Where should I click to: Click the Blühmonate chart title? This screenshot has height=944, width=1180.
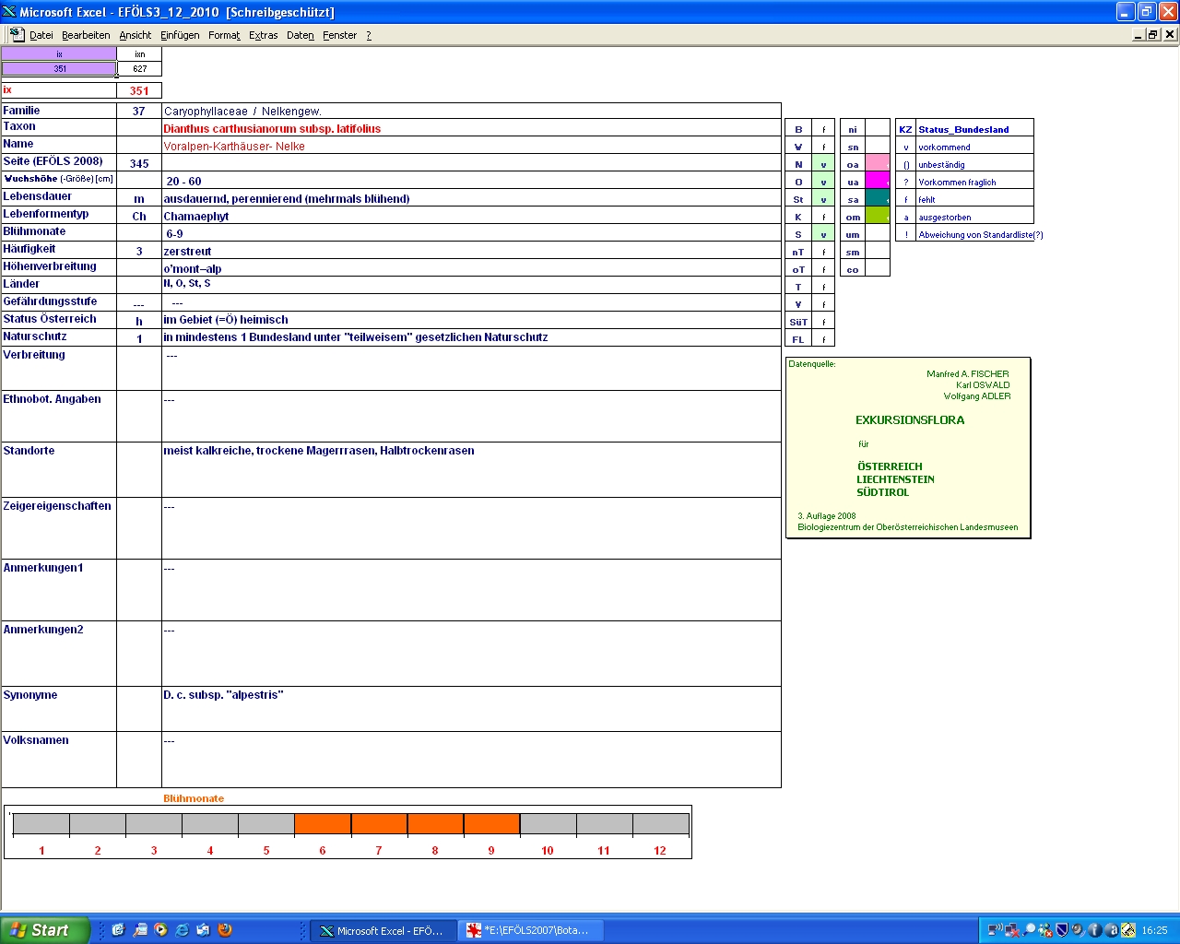pos(194,798)
